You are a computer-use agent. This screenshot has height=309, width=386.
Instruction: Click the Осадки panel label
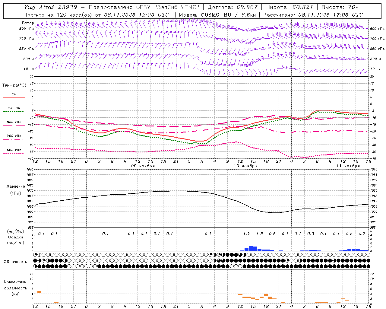point(16,237)
